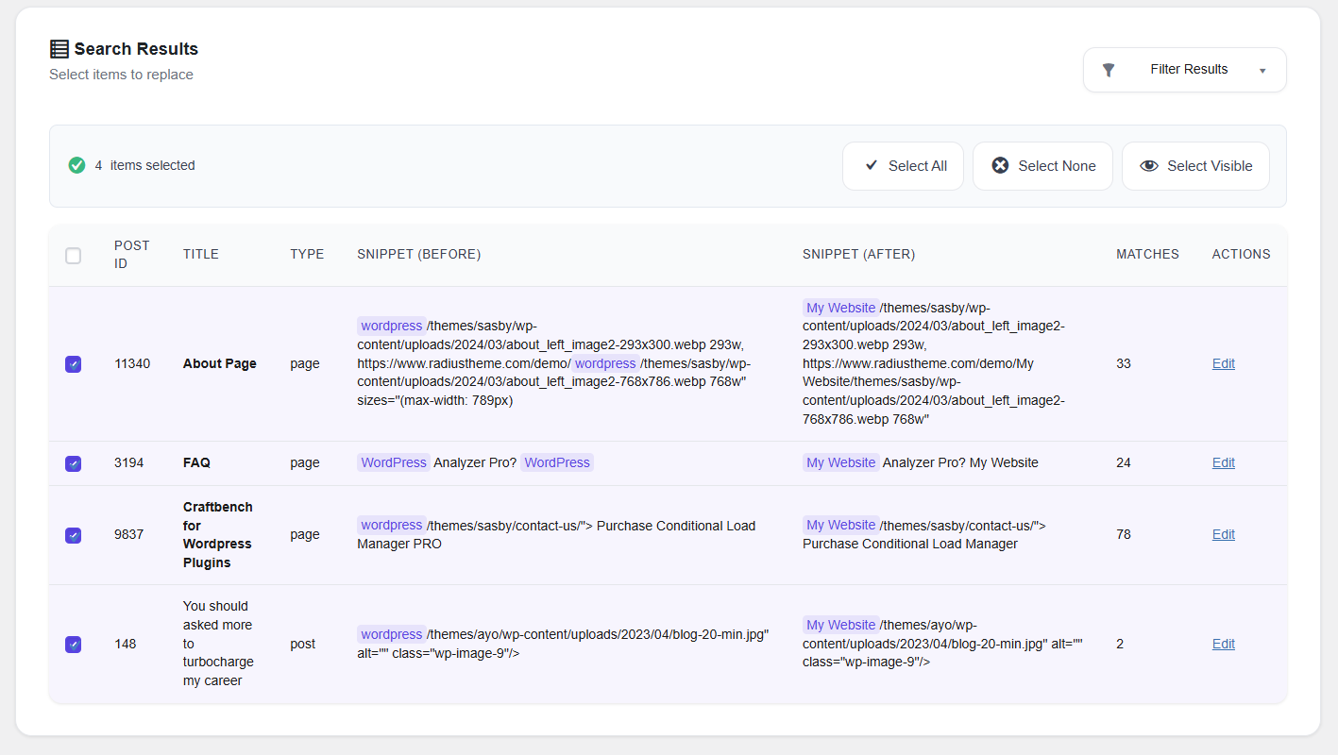Click the green check icon beside items selected
1338x755 pixels.
77,165
